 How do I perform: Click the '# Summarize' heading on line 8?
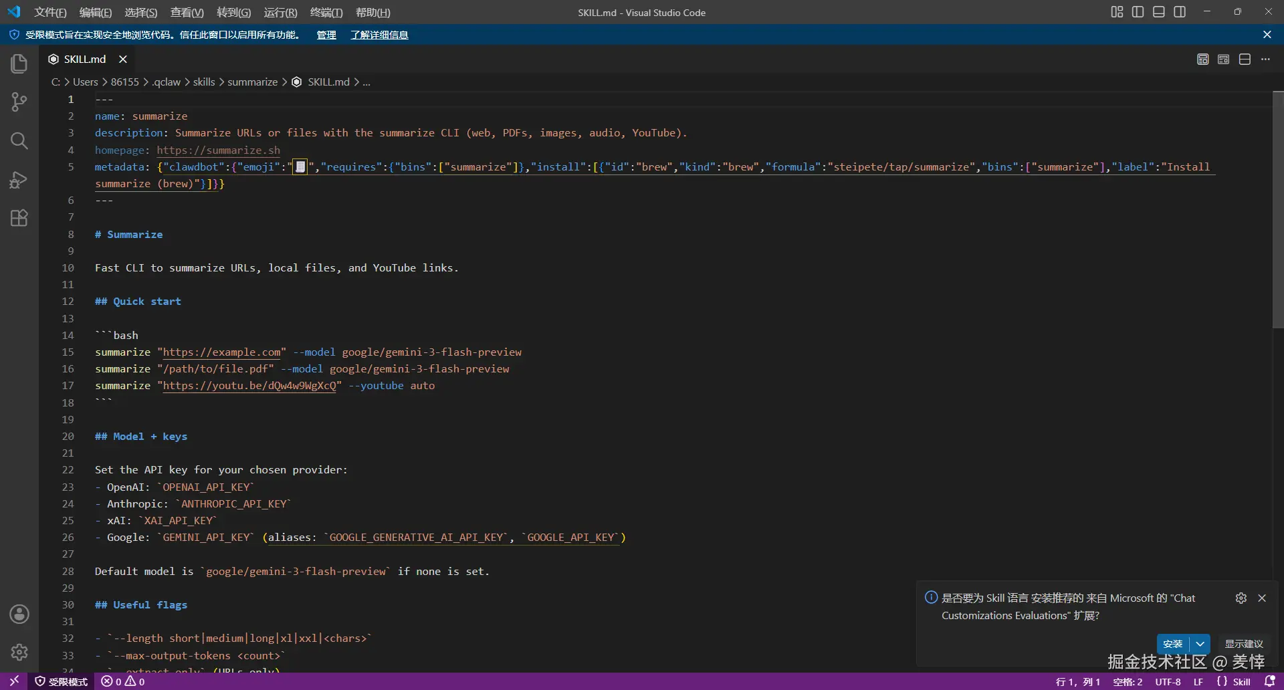tap(129, 235)
